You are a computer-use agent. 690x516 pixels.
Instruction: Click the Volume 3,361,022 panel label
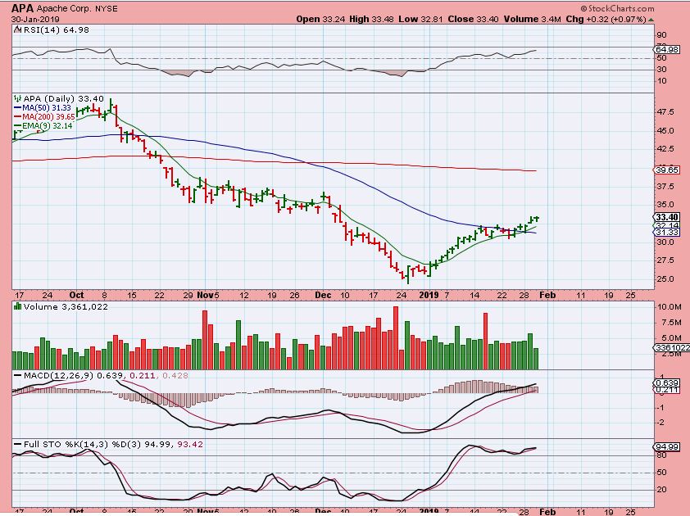pyautogui.click(x=66, y=306)
